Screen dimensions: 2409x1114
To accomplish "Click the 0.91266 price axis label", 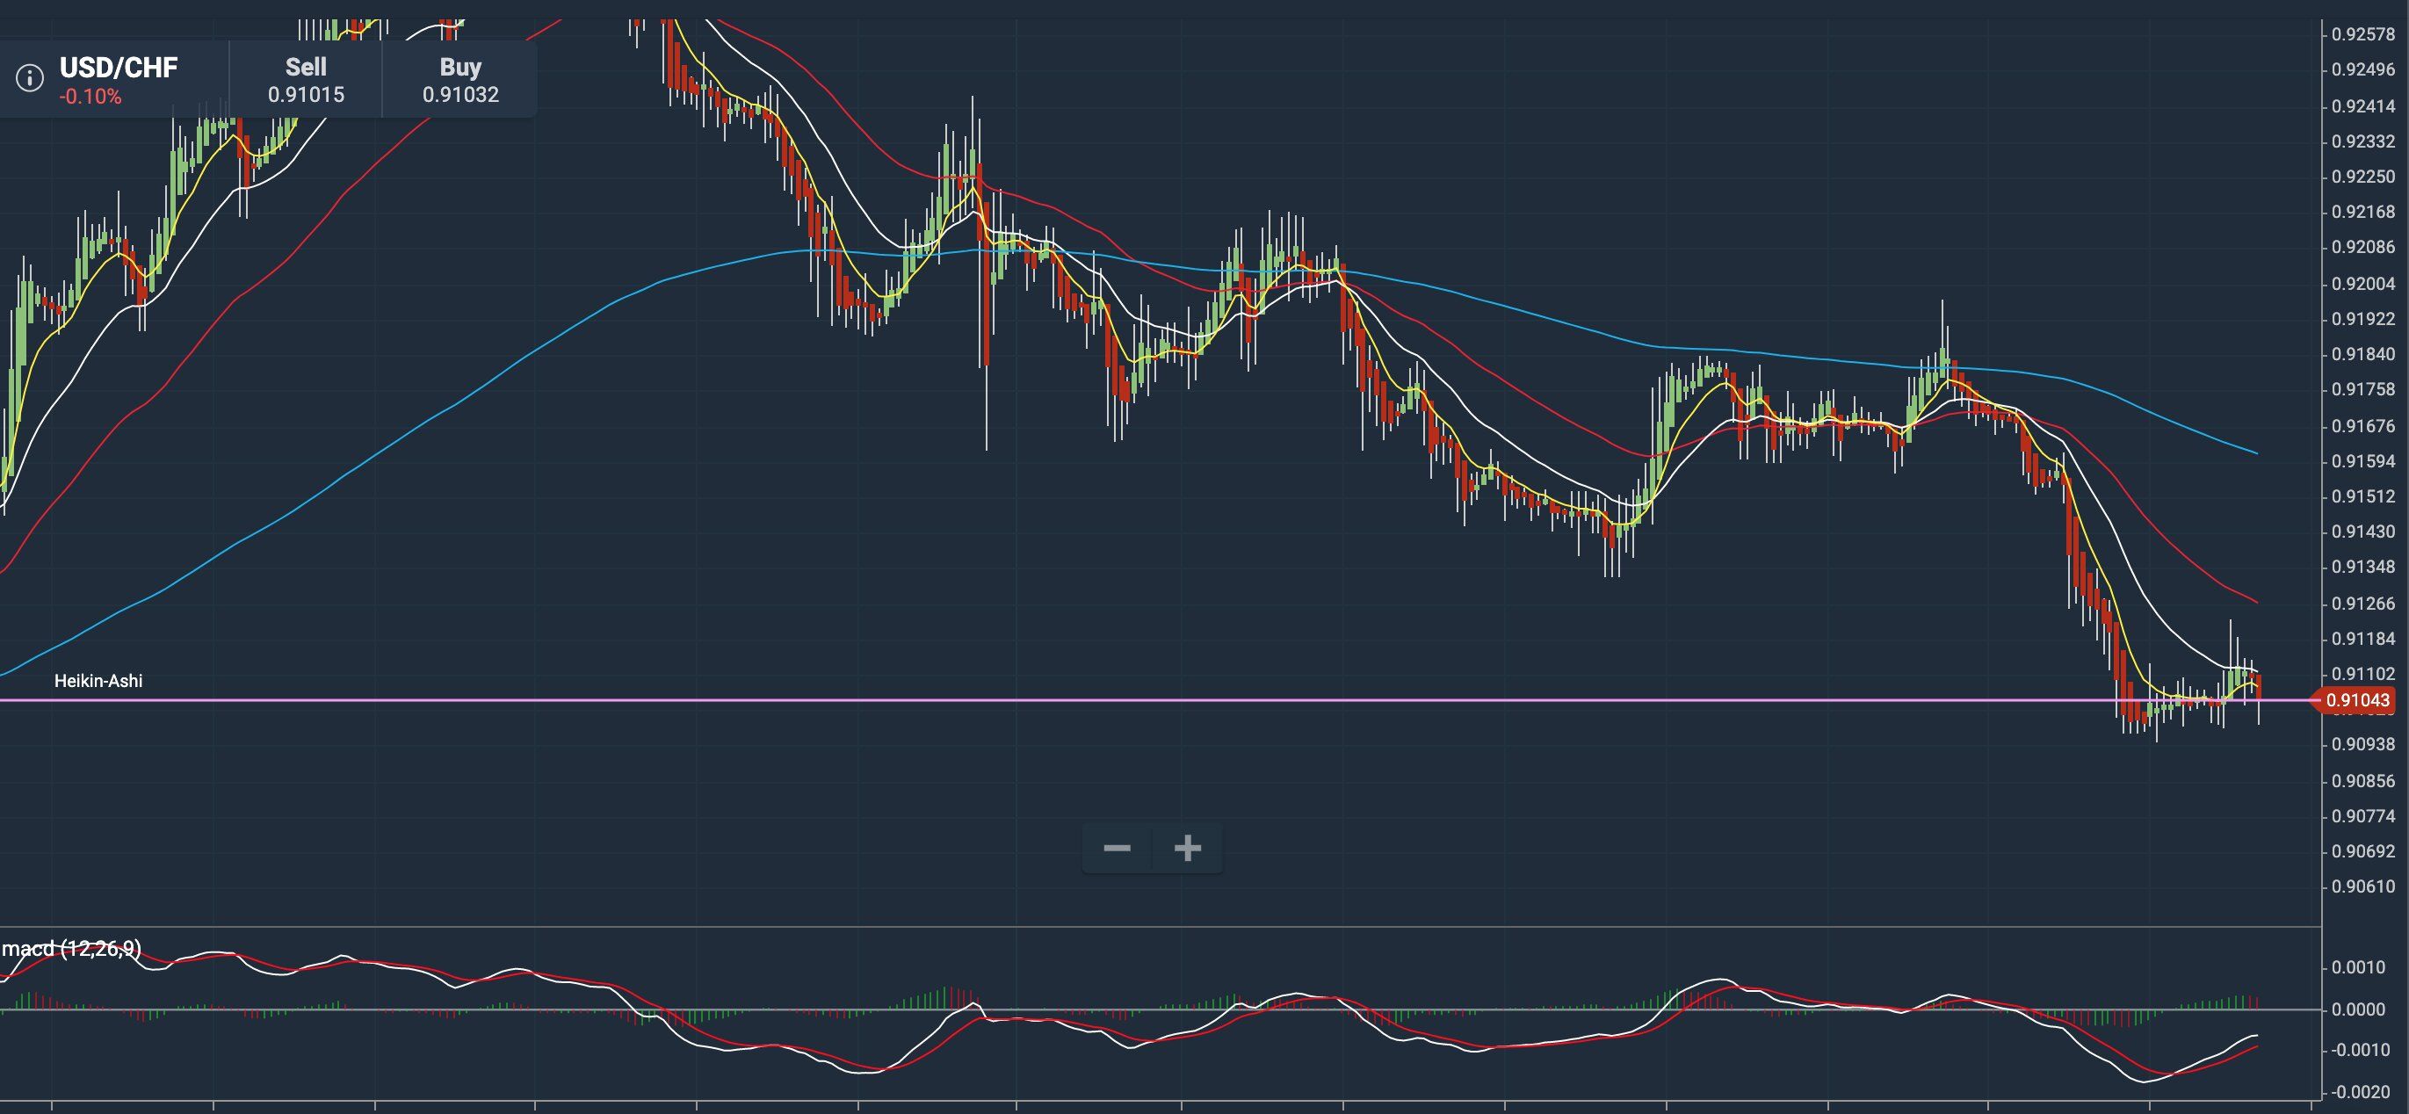I will tap(2363, 604).
